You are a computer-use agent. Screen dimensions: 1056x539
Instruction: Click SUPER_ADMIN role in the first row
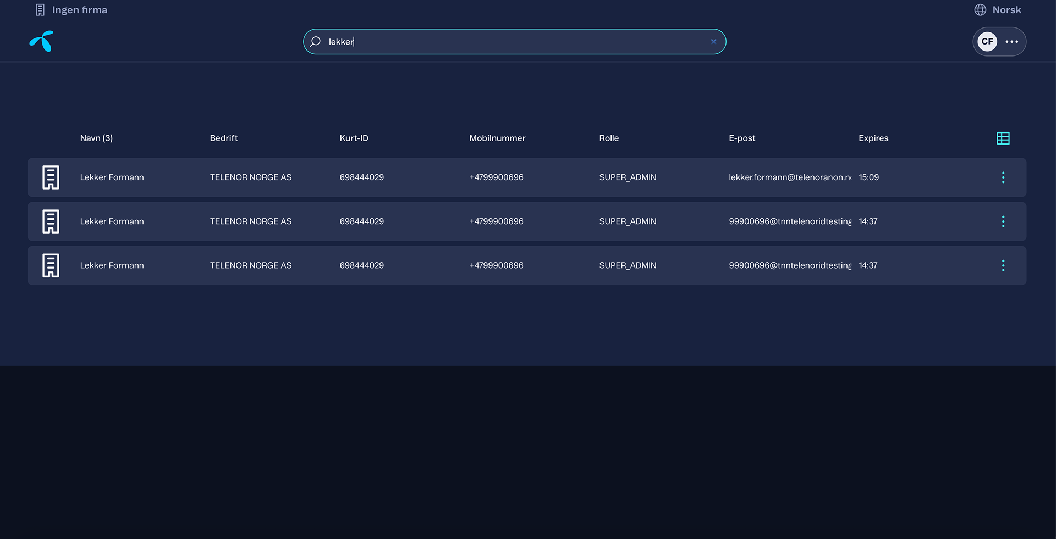pos(628,177)
